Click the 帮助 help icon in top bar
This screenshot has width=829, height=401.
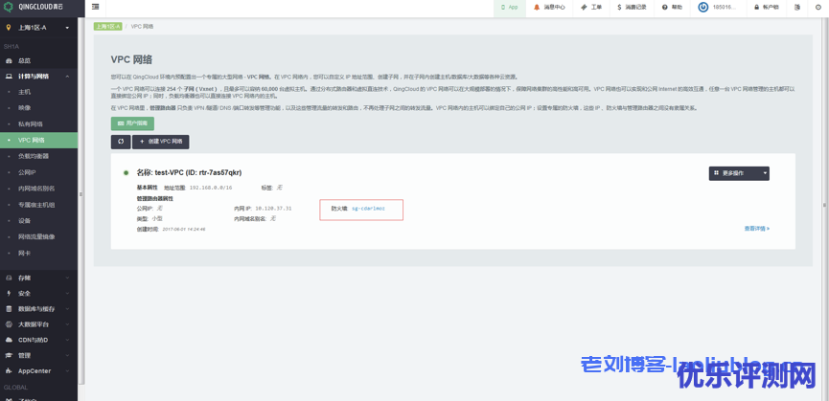coord(672,7)
